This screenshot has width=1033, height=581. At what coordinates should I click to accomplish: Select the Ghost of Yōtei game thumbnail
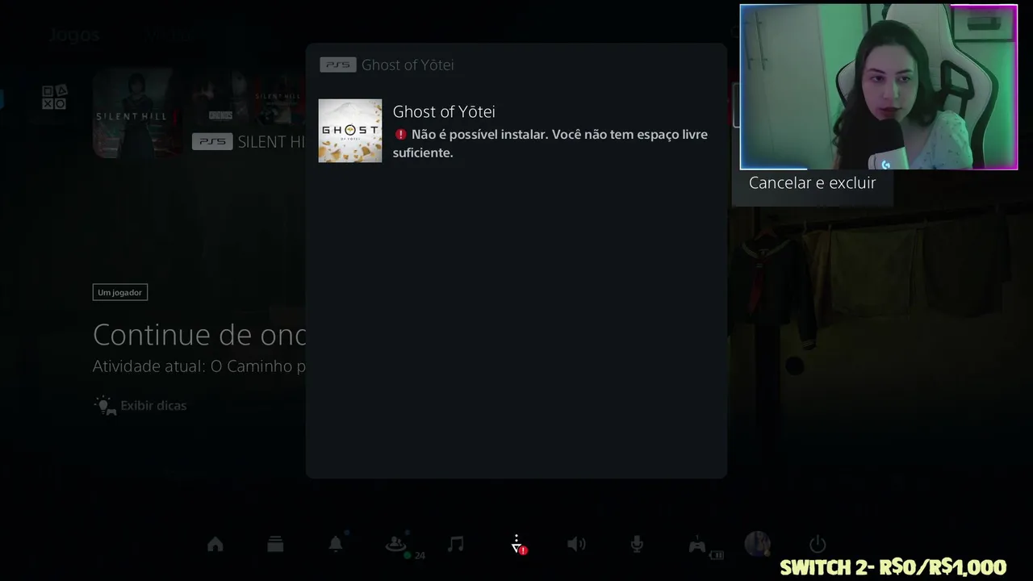pos(350,131)
